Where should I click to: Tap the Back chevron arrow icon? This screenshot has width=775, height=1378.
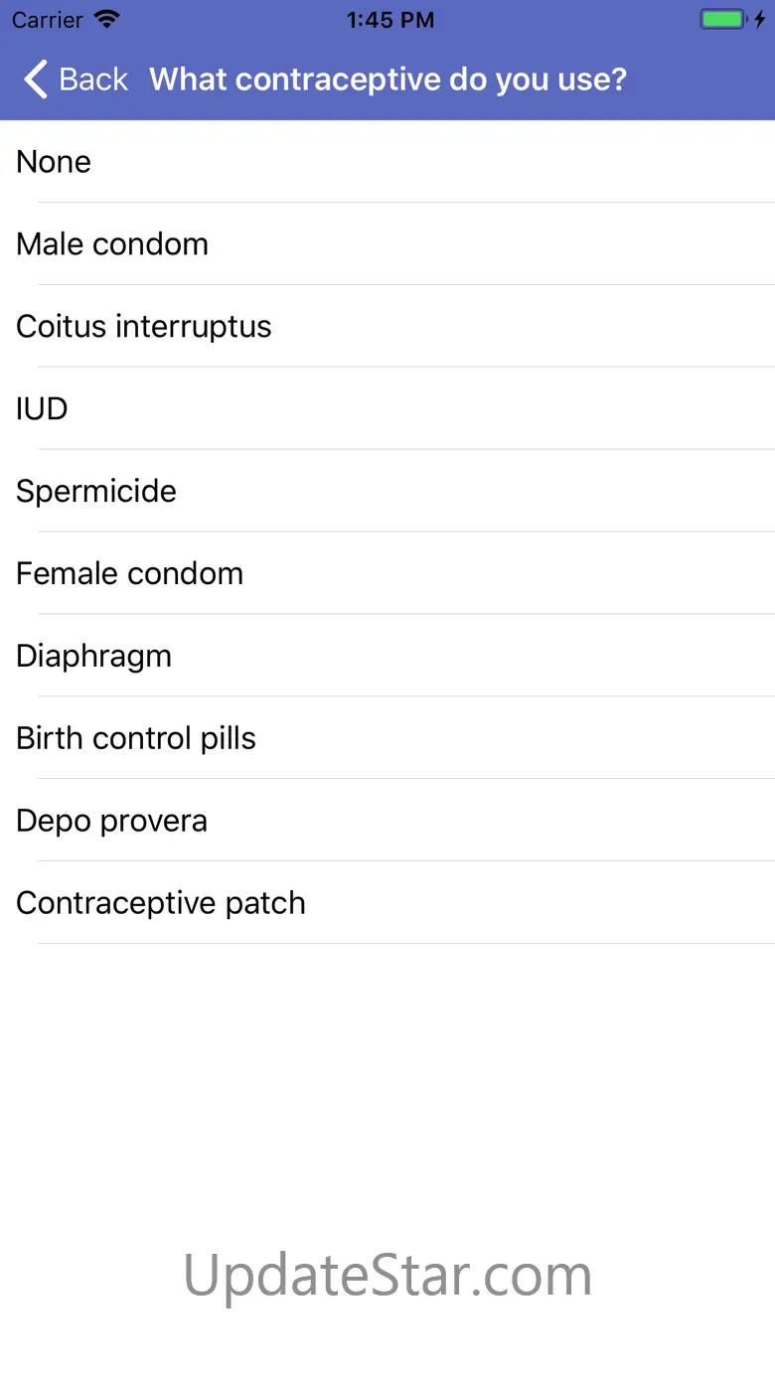pos(36,79)
